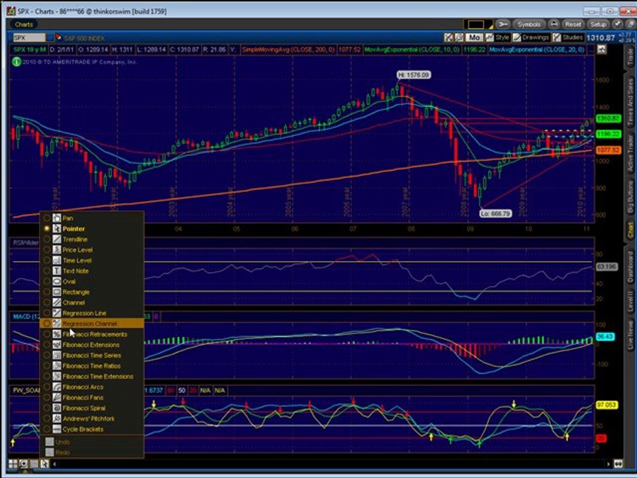Click the SimpleMovingAvg (CLOSE, 200, 0) label
Screen dimensions: 637x478
(288, 50)
